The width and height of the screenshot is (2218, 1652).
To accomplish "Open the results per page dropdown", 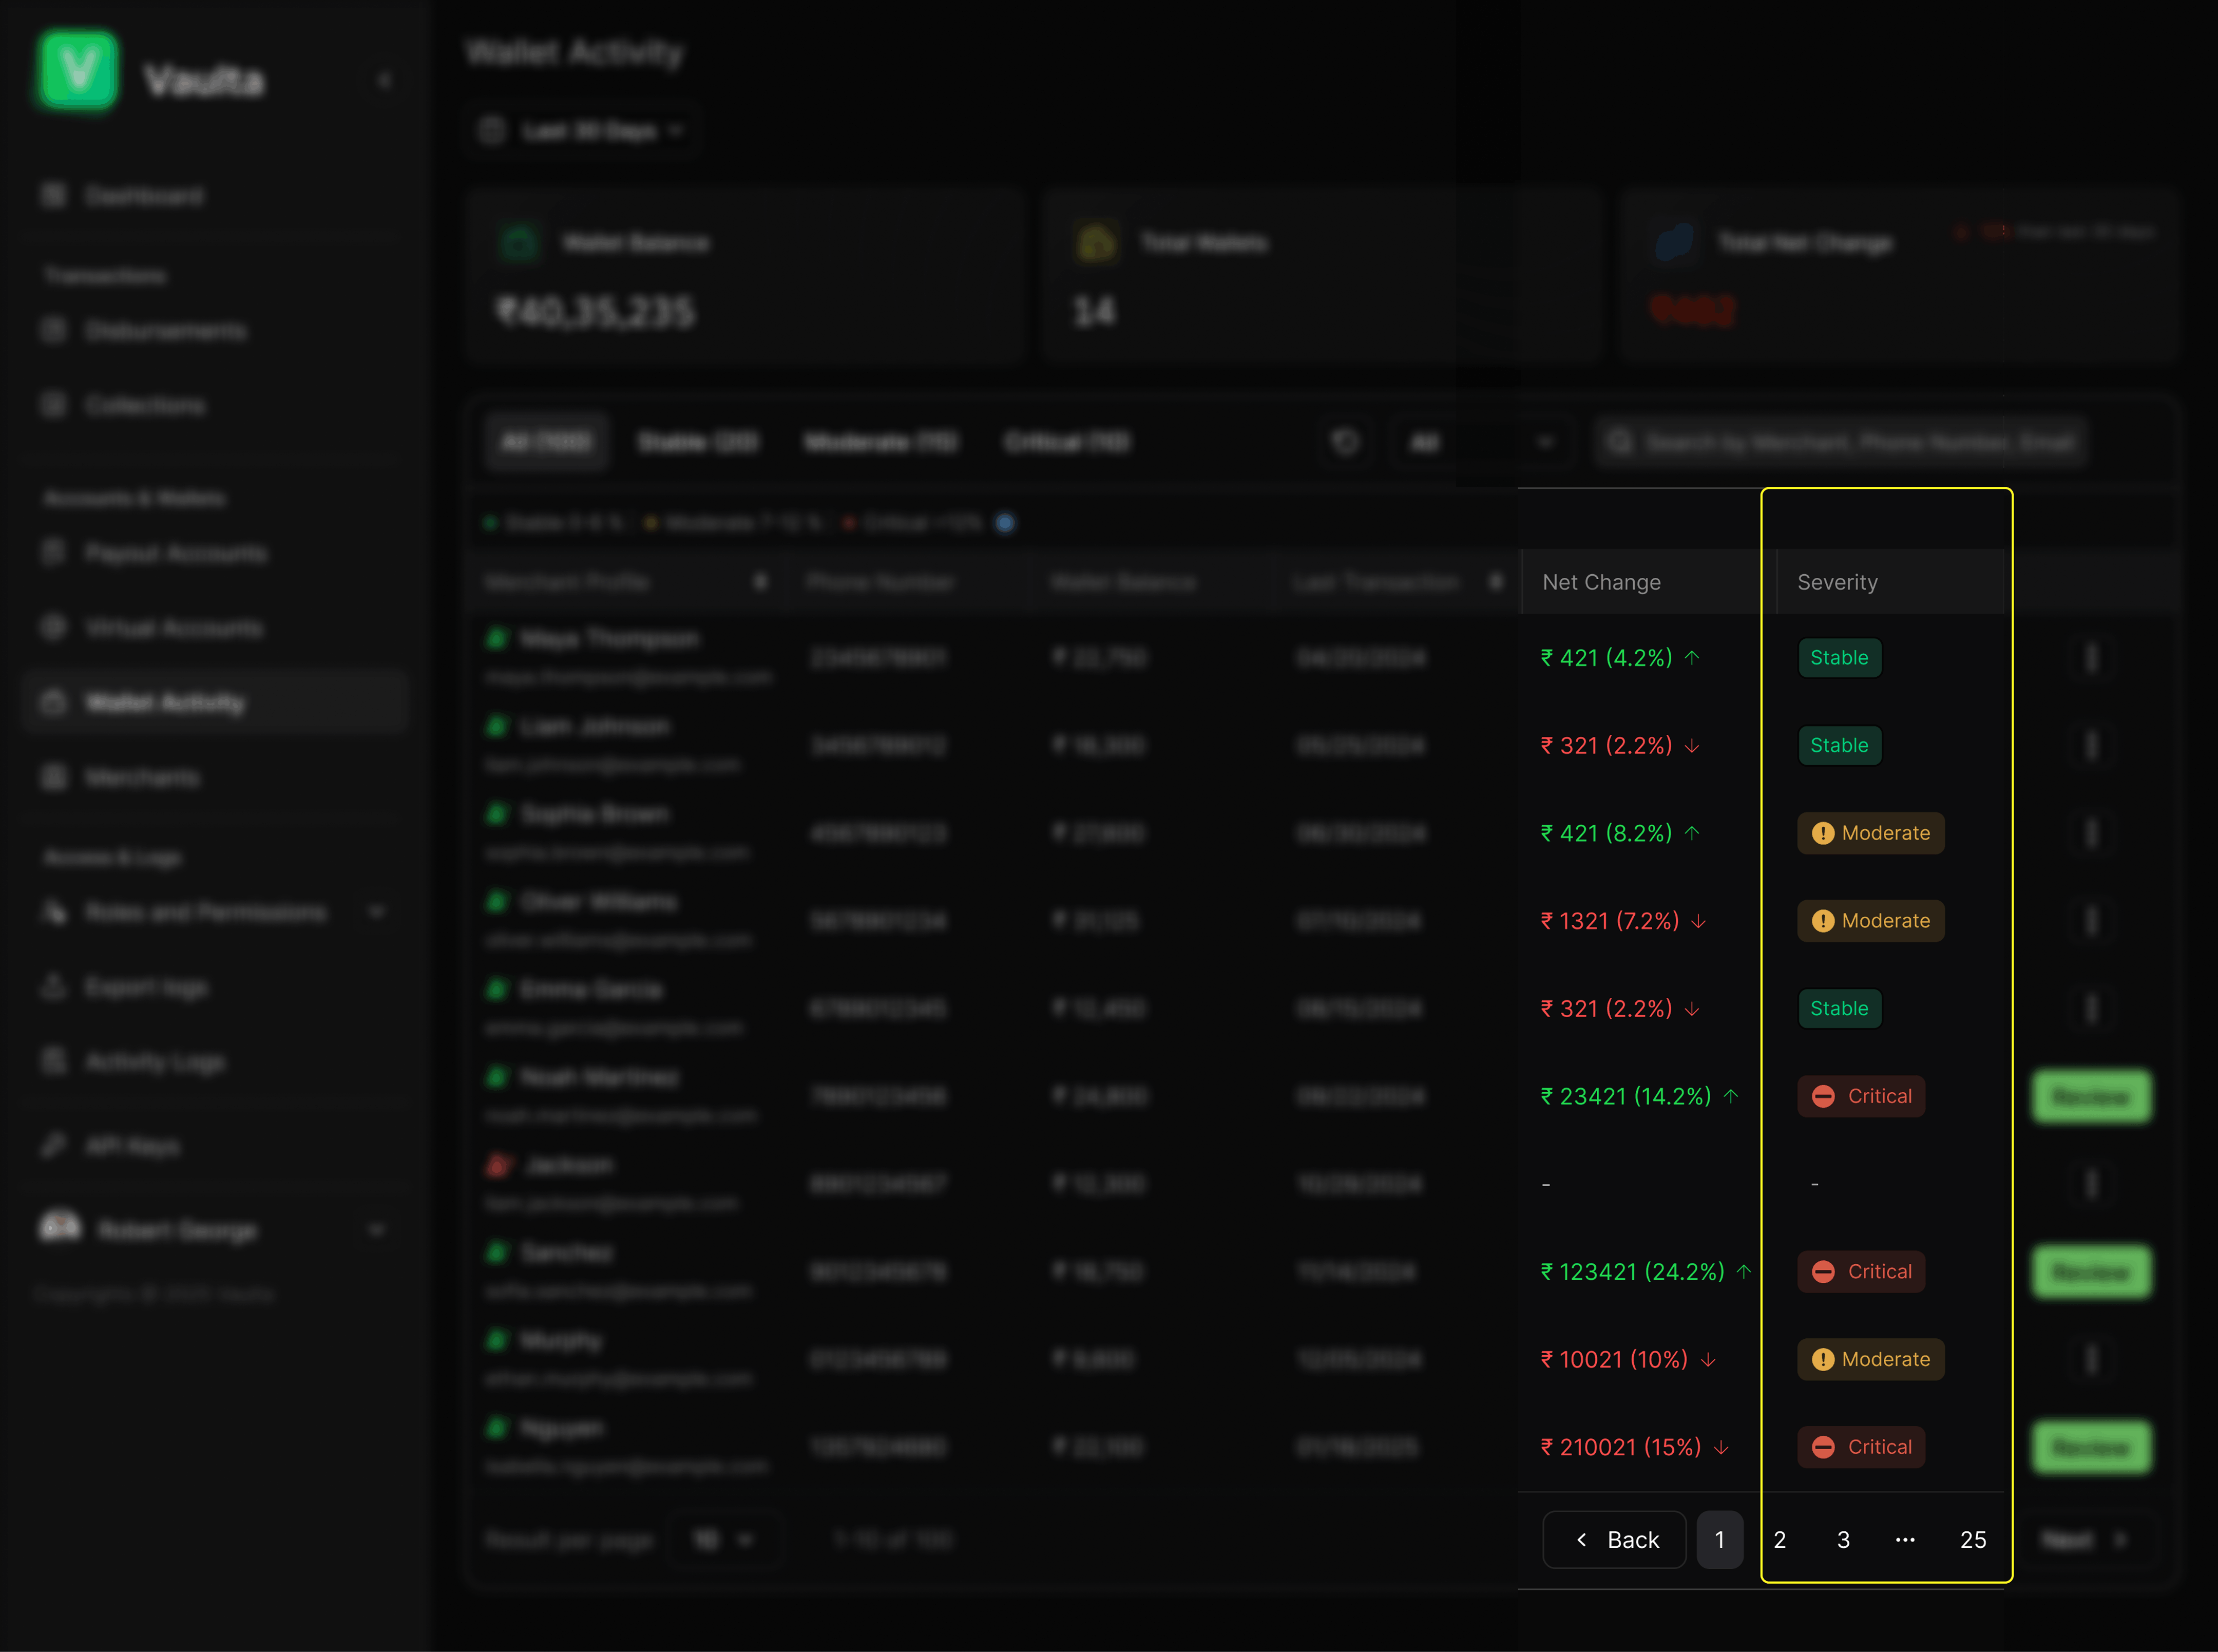I will pyautogui.click(x=723, y=1540).
